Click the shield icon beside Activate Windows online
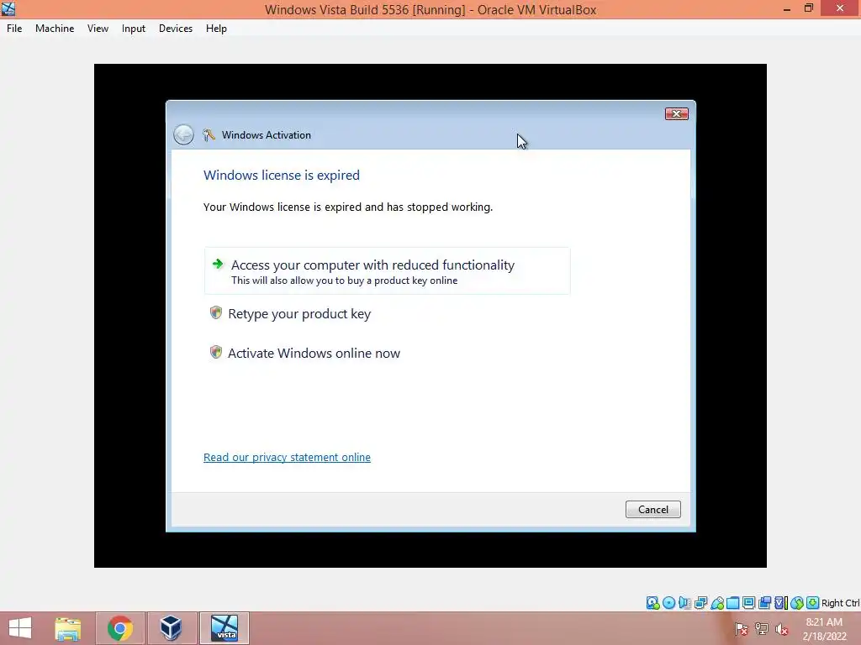The height and width of the screenshot is (645, 861). (216, 352)
